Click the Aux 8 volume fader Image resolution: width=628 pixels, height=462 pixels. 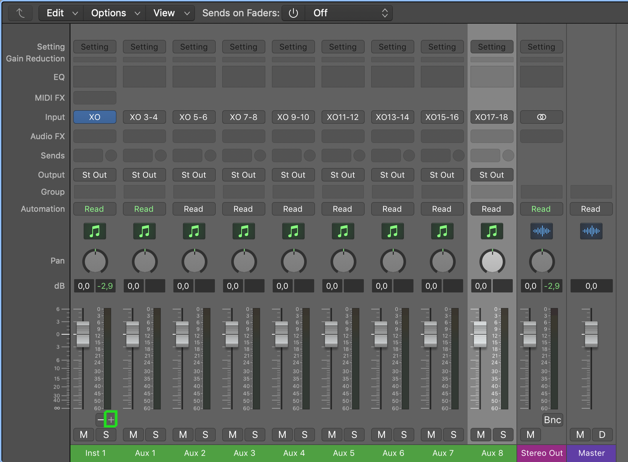[480, 334]
